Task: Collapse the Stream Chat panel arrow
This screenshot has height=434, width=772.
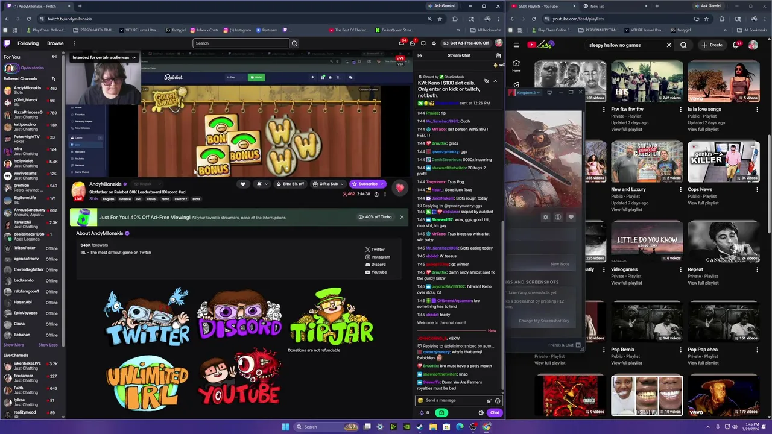Action: click(x=420, y=55)
